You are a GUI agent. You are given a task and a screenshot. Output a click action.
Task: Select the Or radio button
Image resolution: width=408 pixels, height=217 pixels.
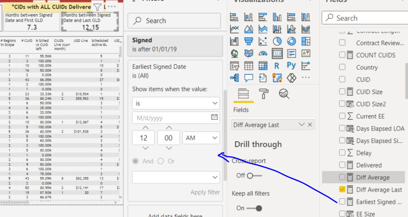pyautogui.click(x=161, y=161)
